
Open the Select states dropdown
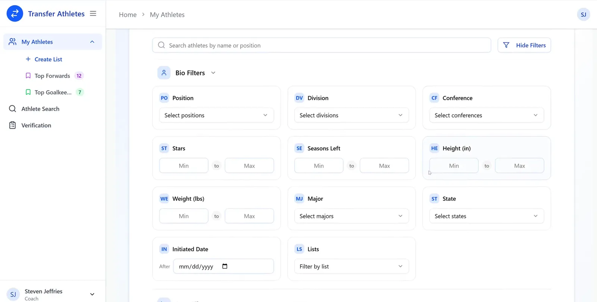click(x=487, y=216)
